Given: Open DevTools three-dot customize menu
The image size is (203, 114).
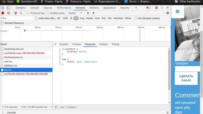Looking at the screenshot, I should point(162,8).
